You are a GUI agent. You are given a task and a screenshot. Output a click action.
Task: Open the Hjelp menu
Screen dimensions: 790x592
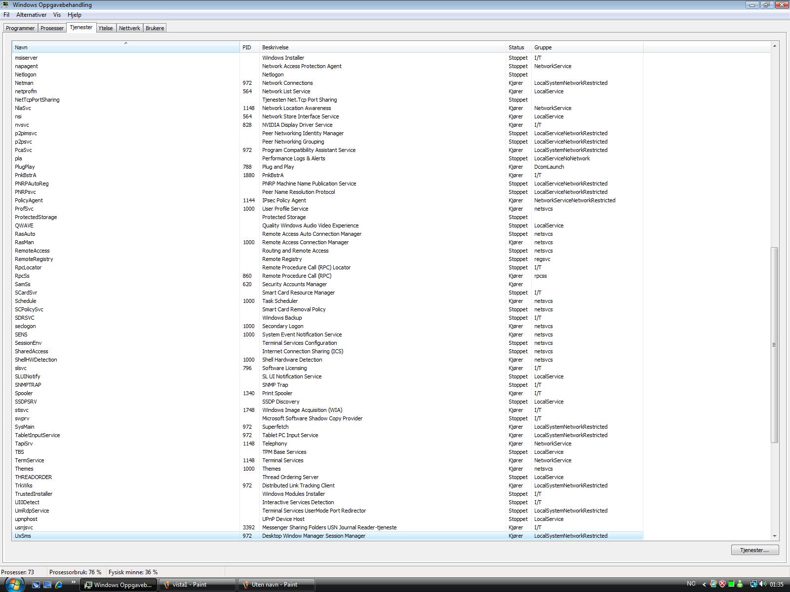click(x=74, y=15)
